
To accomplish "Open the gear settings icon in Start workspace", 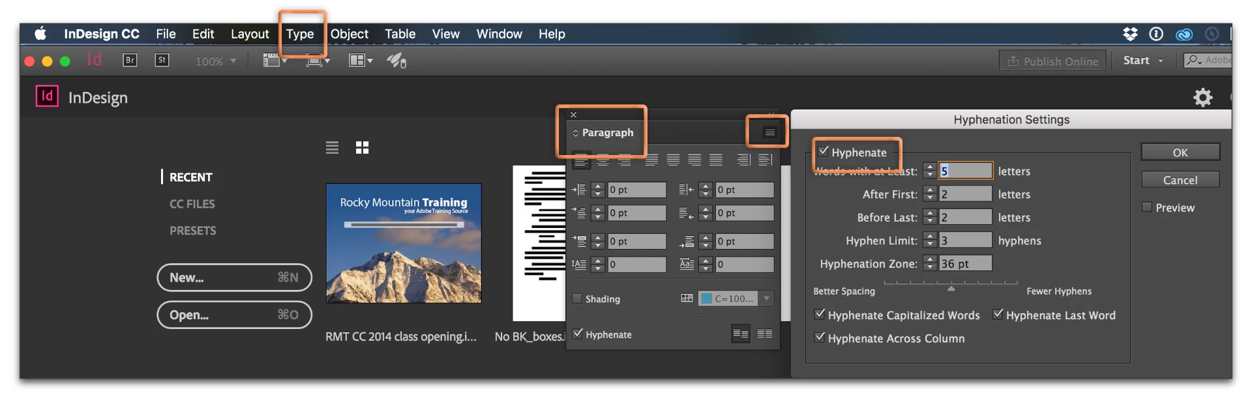I will [x=1202, y=98].
